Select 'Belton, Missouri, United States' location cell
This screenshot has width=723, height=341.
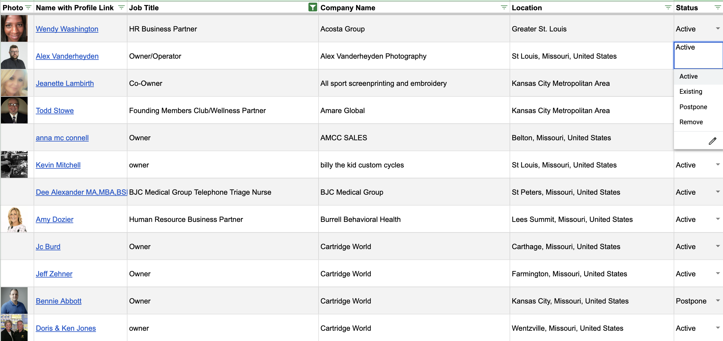[x=592, y=138]
